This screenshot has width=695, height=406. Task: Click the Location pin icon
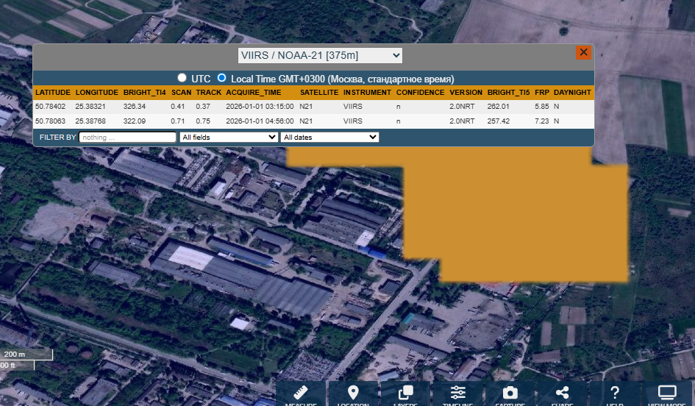pyautogui.click(x=353, y=394)
